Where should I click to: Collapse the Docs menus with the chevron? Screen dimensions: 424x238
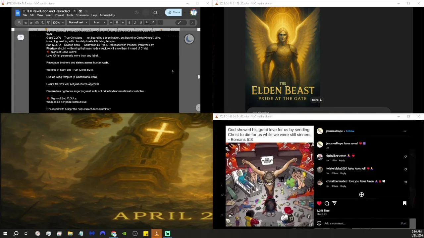192,22
